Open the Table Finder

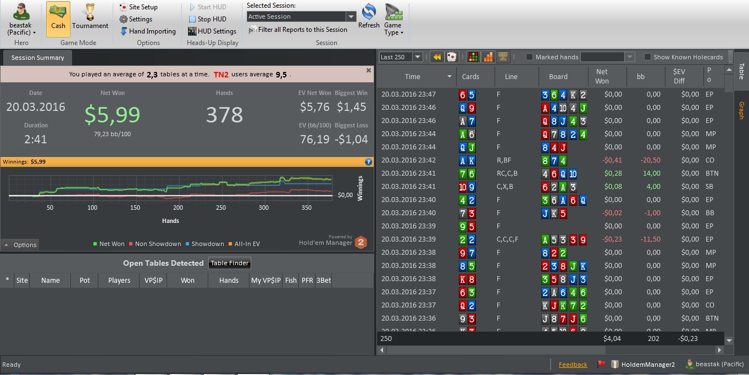click(x=230, y=263)
